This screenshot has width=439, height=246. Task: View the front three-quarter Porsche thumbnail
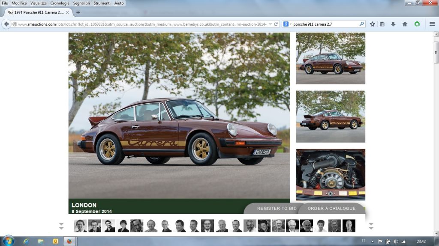[331, 58]
